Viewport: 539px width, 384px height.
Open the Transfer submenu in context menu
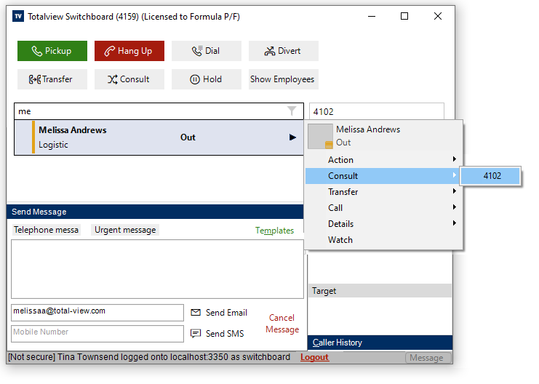pyautogui.click(x=383, y=192)
